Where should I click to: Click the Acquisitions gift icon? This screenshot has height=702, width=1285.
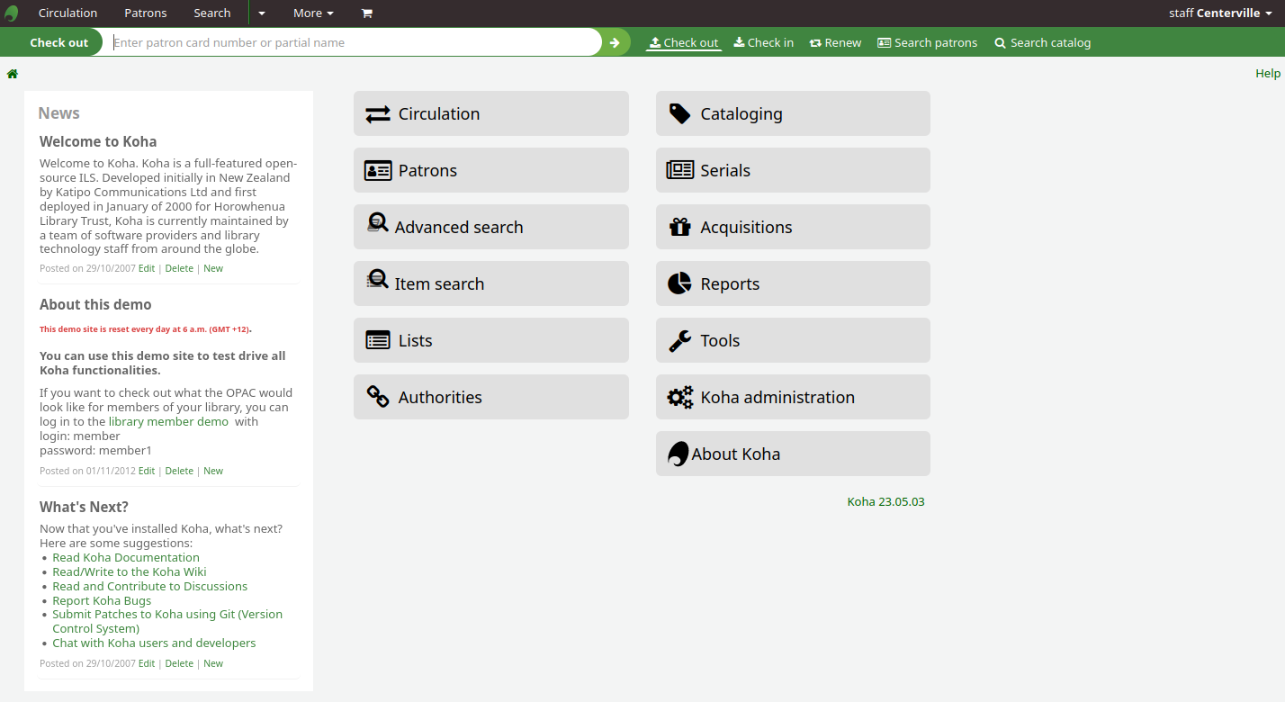680,227
